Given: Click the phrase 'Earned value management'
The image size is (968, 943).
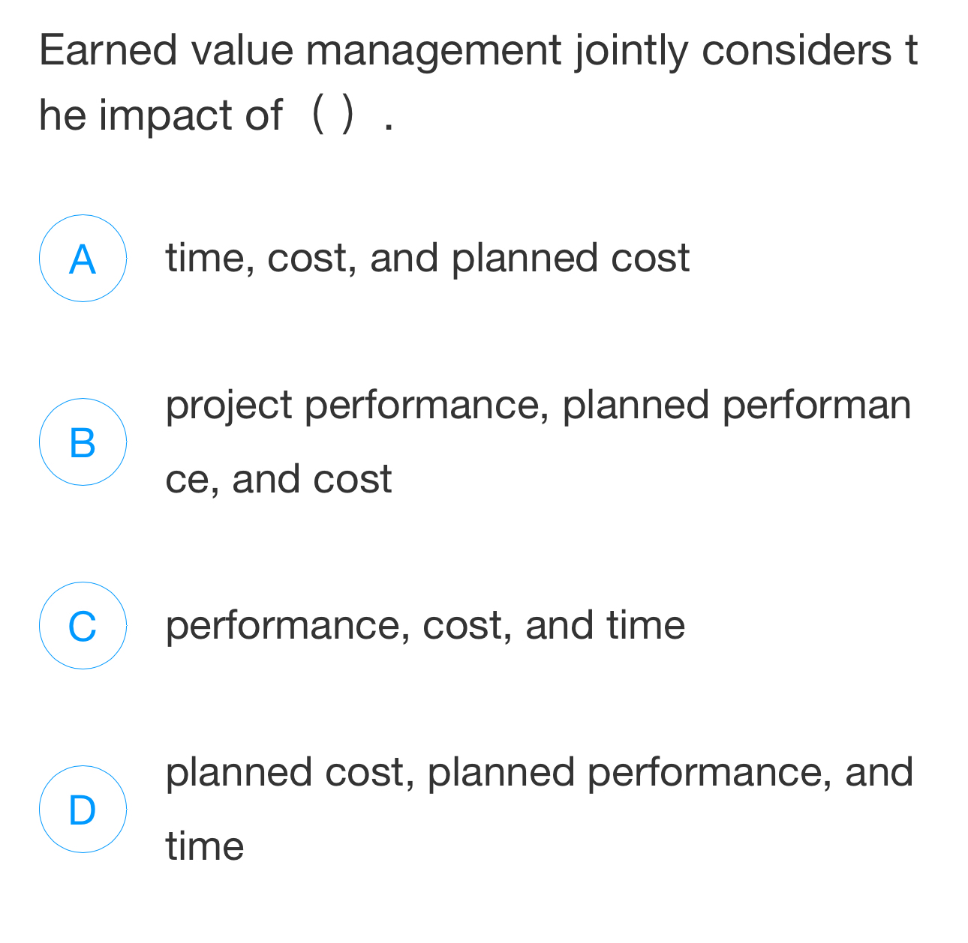Looking at the screenshot, I should [296, 50].
